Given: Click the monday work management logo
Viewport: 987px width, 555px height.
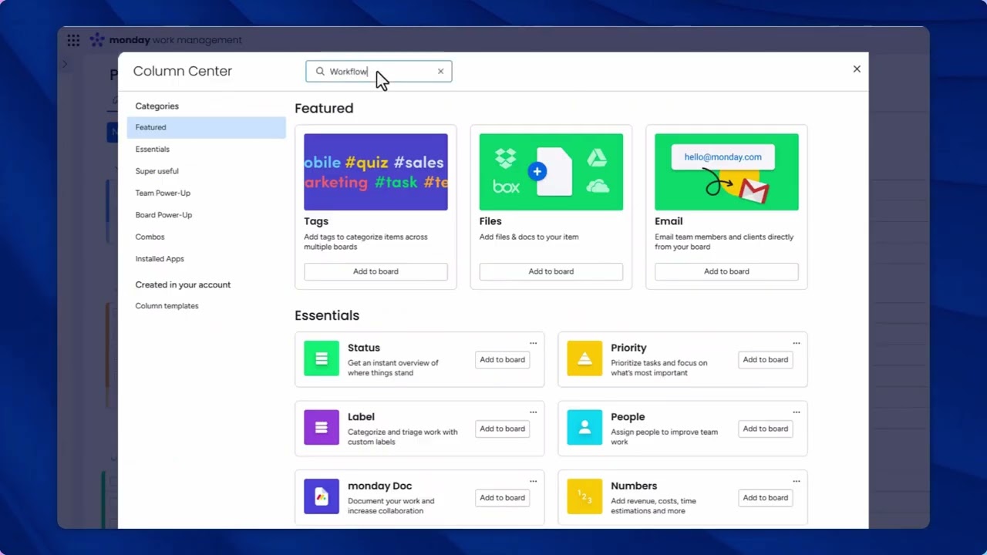Looking at the screenshot, I should point(166,40).
